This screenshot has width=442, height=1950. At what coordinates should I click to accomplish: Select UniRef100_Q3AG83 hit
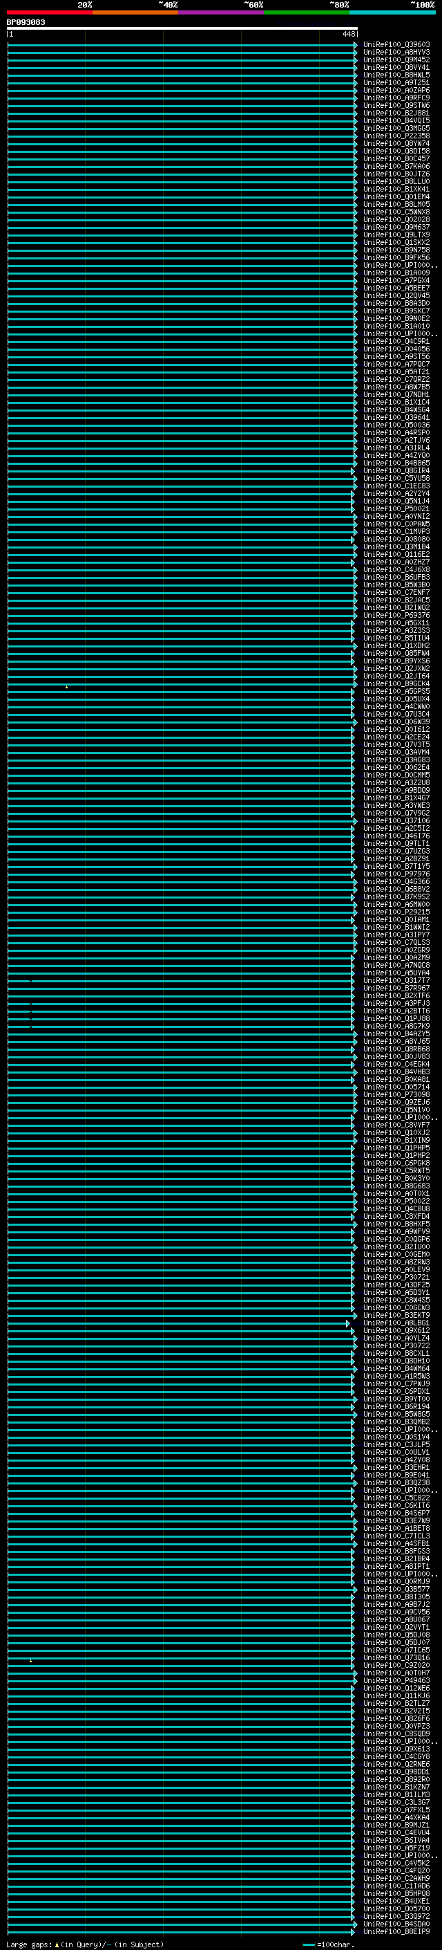coord(396,760)
